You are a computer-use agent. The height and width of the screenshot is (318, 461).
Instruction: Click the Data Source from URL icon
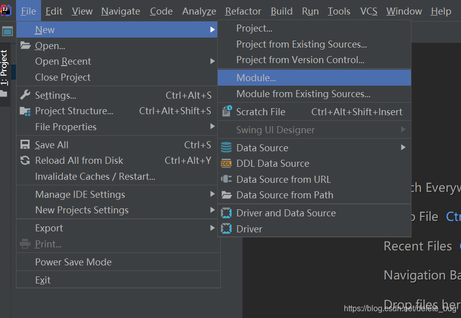pyautogui.click(x=227, y=179)
